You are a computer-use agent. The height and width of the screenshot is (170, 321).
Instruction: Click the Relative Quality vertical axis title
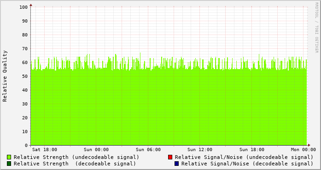pyautogui.click(x=5, y=76)
